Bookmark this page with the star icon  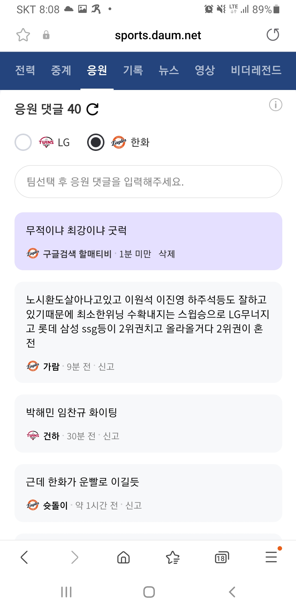pos(23,35)
